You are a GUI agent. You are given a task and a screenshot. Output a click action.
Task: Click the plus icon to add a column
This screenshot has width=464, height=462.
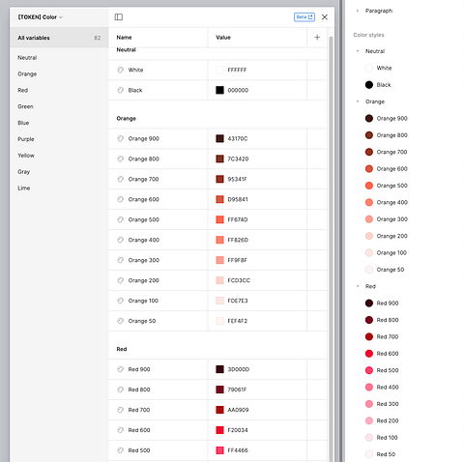[x=317, y=38]
